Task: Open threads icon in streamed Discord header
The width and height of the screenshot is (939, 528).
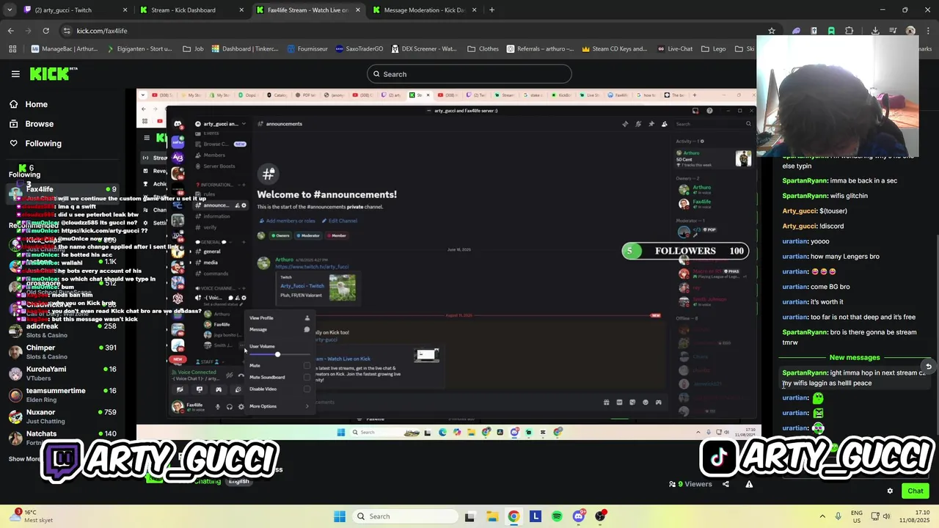Action: click(x=625, y=124)
